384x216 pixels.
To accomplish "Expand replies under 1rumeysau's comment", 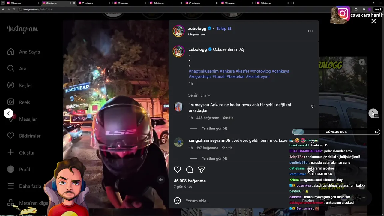I will pyautogui.click(x=214, y=128).
